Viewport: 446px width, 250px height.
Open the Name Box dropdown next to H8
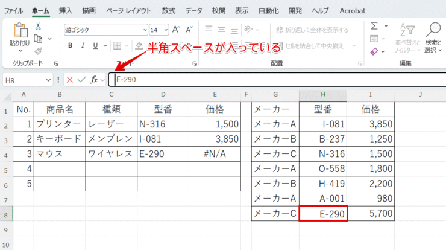48,80
